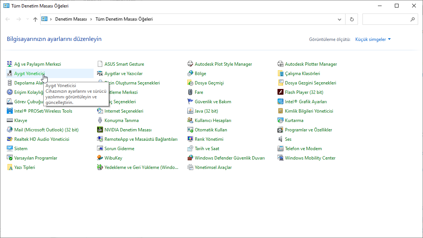
Task: Click the Flash Player icon
Action: coord(280,92)
